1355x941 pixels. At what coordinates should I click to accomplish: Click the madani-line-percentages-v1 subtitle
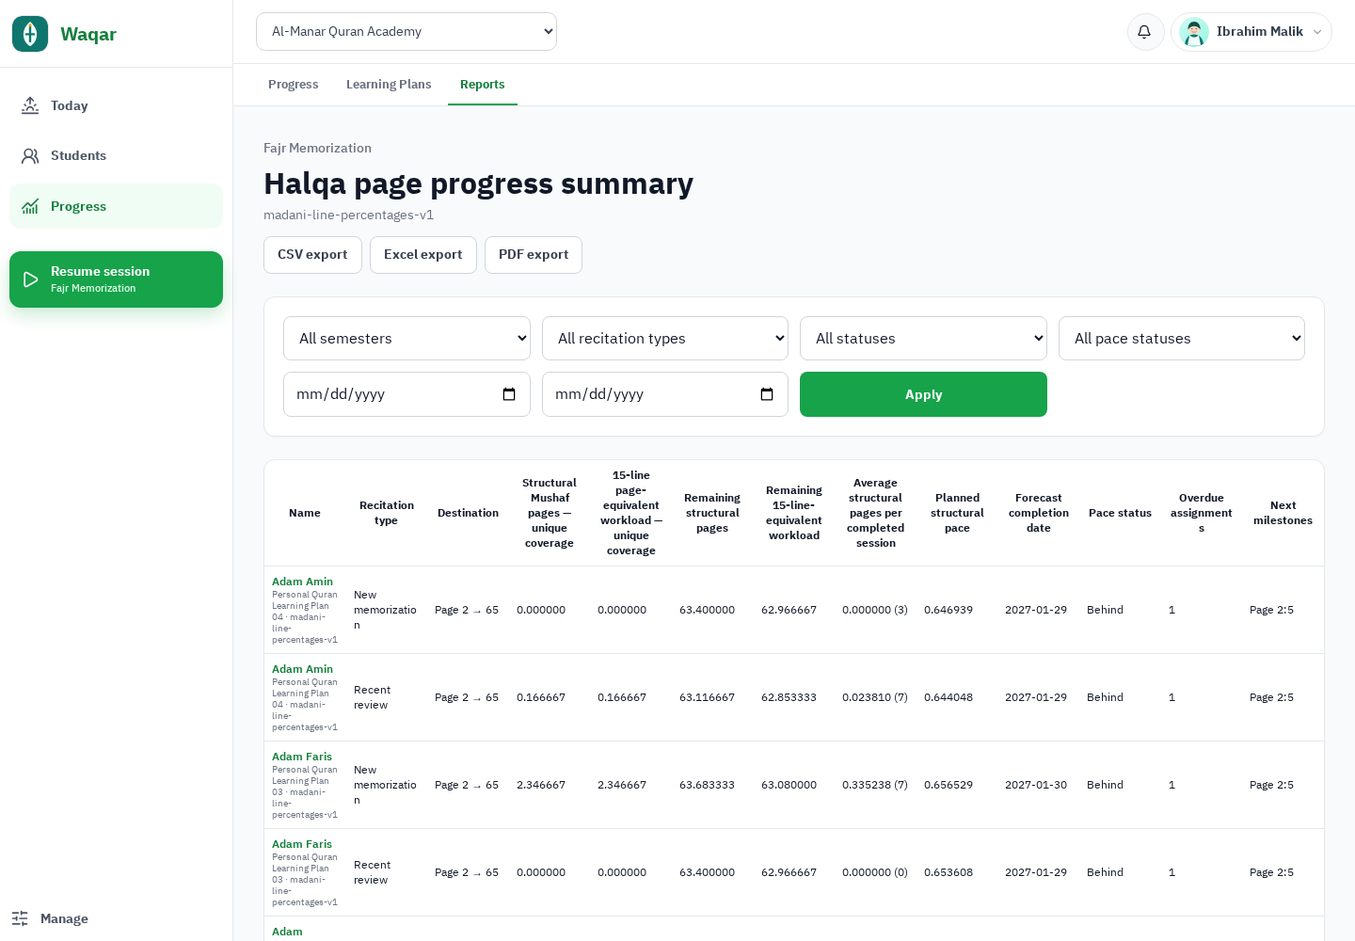pyautogui.click(x=348, y=215)
